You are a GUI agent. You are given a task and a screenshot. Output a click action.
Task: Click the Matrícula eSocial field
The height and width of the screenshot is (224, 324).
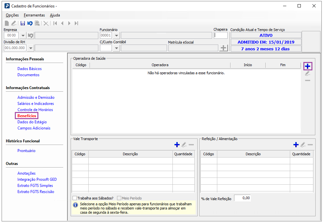point(193,48)
